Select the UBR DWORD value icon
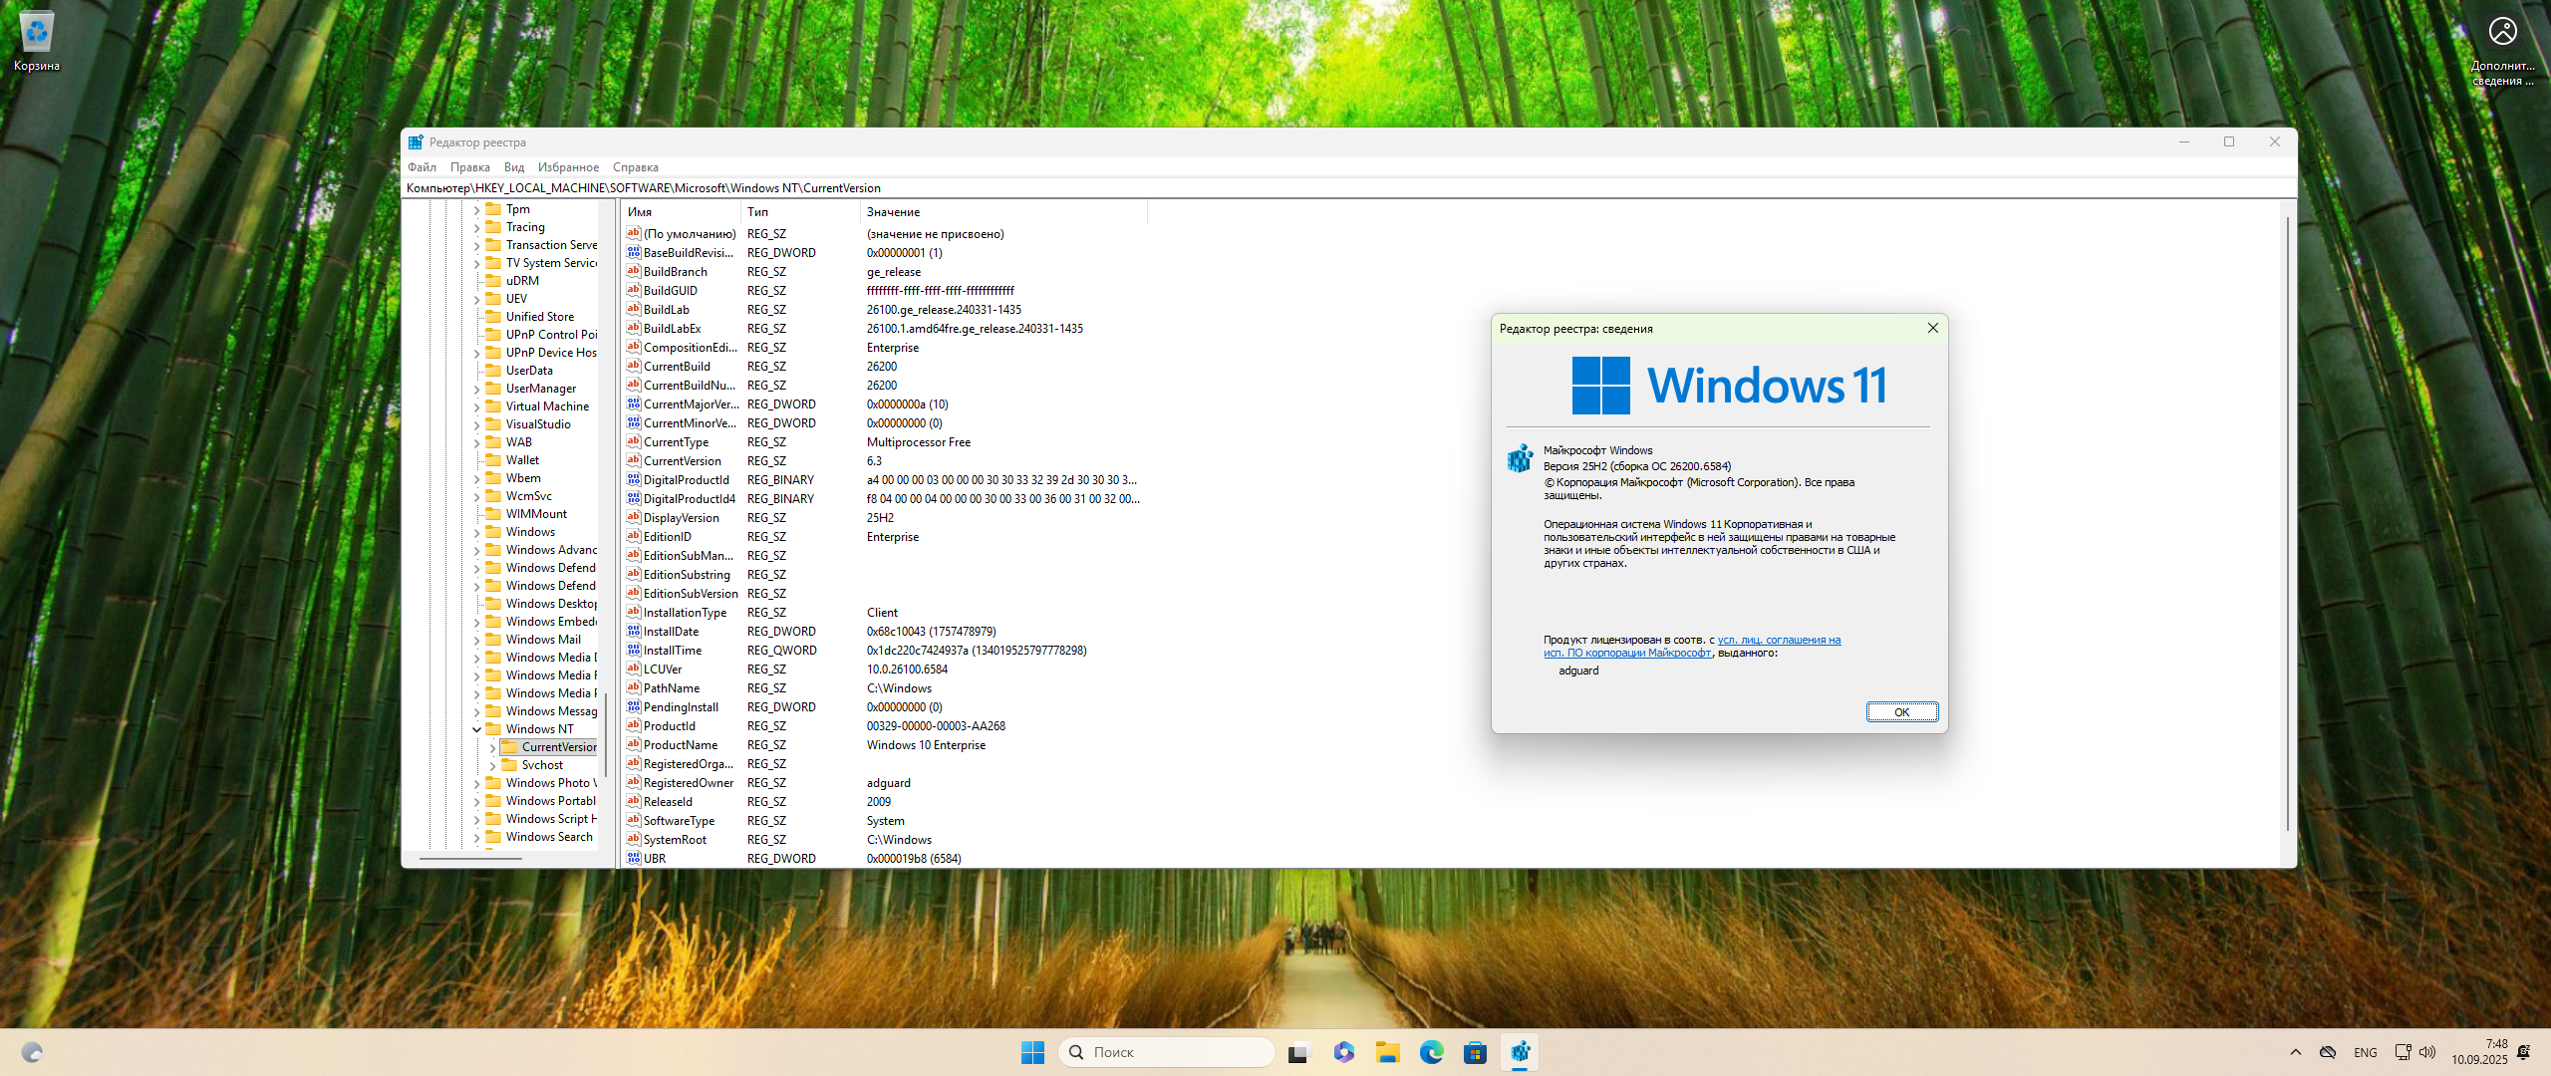The height and width of the screenshot is (1076, 2551). (634, 859)
